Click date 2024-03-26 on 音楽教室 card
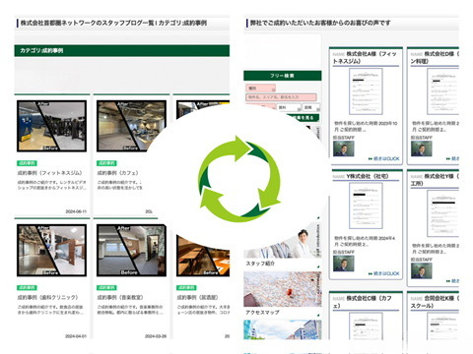 tap(156, 336)
